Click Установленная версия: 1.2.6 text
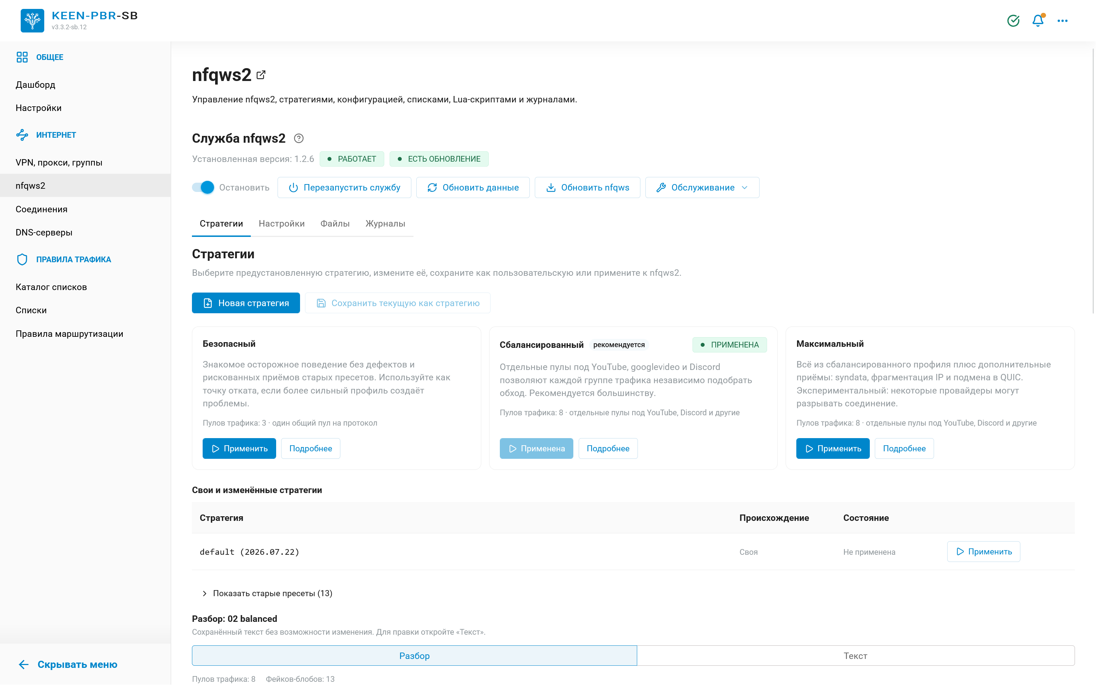This screenshot has height=685, width=1096. coord(253,159)
